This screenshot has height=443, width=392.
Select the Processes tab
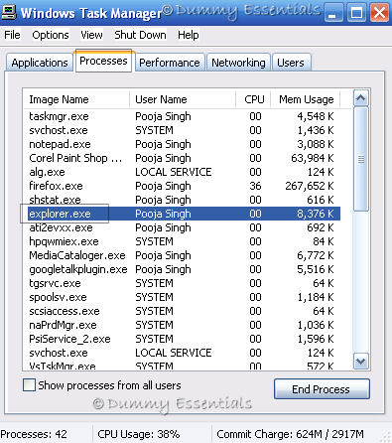(x=103, y=61)
